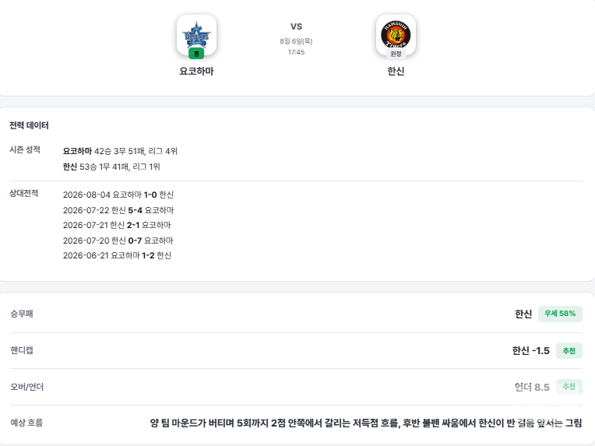595x446 pixels.
Task: Click the 원정 badge under Hanshin logo
Action: click(x=396, y=54)
